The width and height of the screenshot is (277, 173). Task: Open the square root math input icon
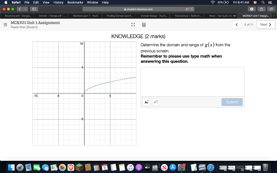pyautogui.click(x=156, y=102)
